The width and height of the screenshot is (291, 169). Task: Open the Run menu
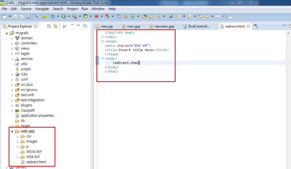[85, 9]
